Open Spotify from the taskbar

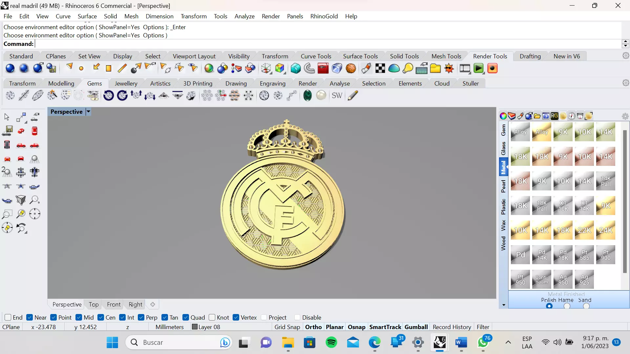tap(331, 343)
